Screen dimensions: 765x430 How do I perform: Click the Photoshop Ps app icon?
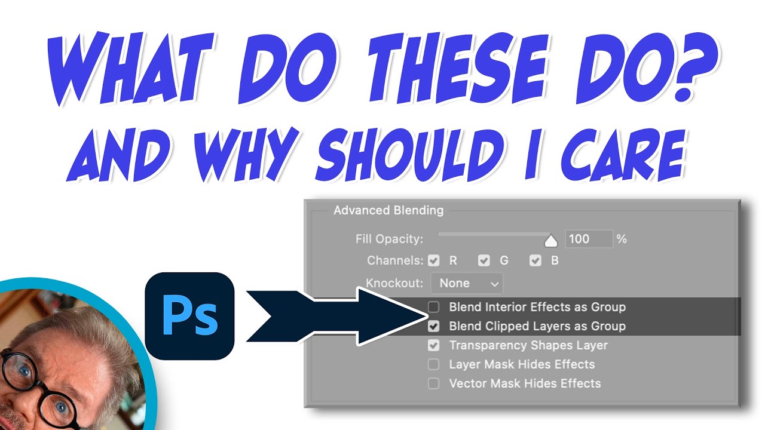point(189,316)
